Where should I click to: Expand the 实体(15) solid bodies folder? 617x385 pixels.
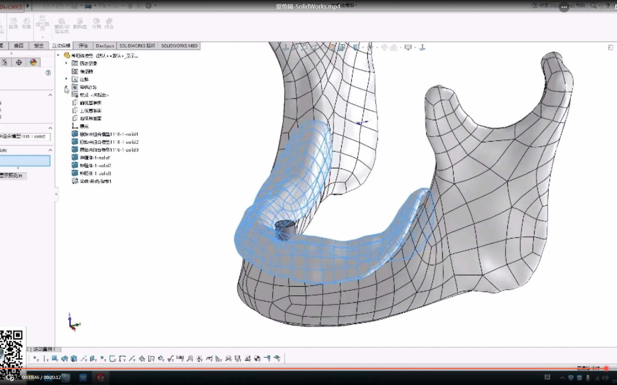coord(66,87)
